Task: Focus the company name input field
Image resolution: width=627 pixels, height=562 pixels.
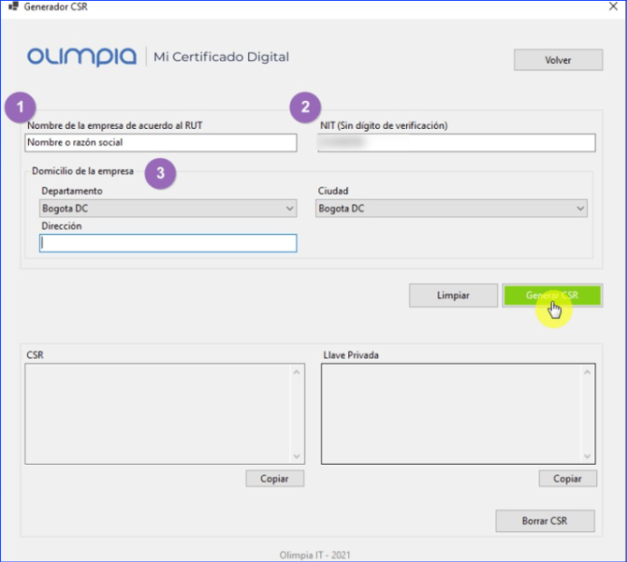Action: pos(161,143)
